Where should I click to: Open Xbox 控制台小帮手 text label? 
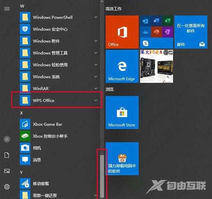pos(50,136)
